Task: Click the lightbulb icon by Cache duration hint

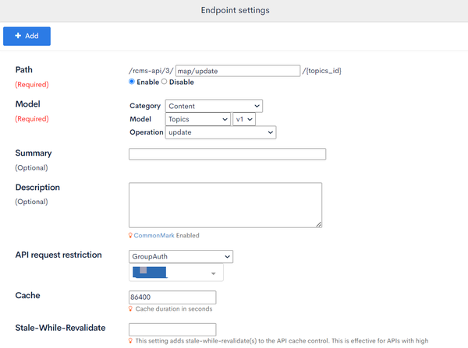Action: click(130, 308)
